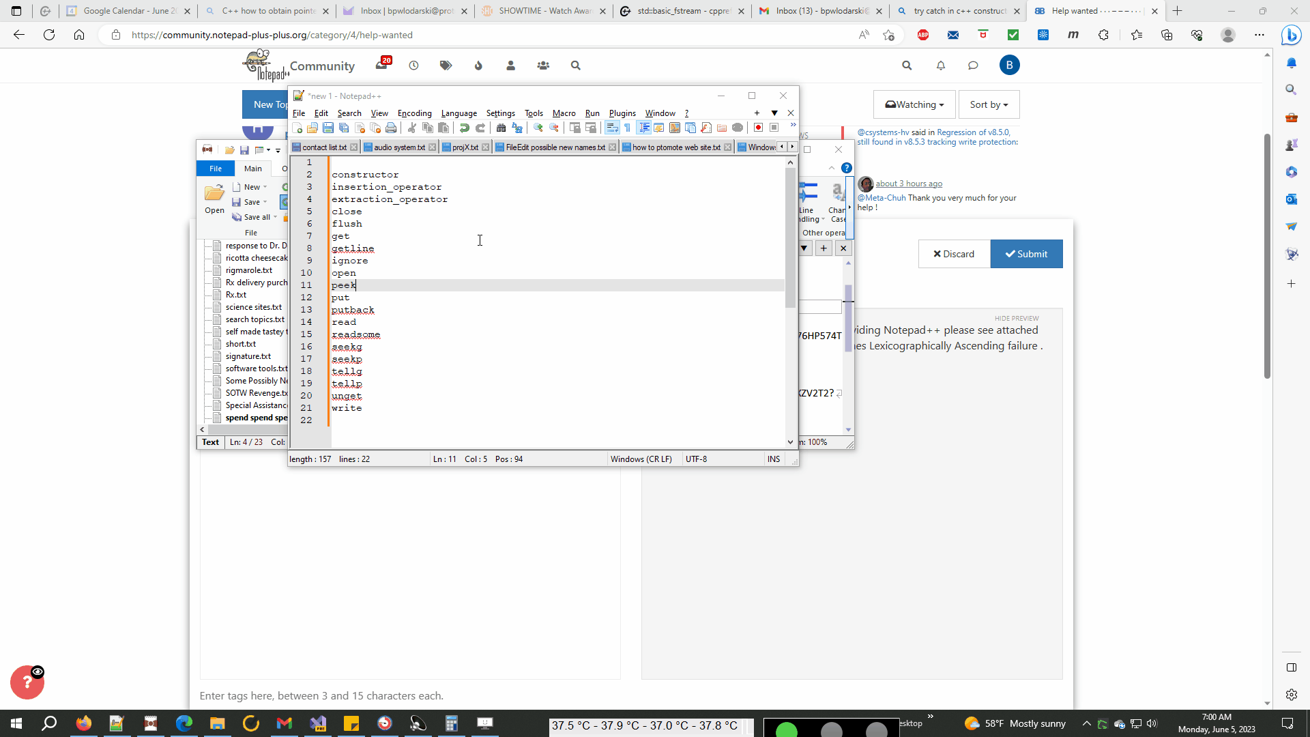Image resolution: width=1310 pixels, height=737 pixels.
Task: Click the Copy icon in Notepad++ toolbar
Action: click(x=428, y=128)
